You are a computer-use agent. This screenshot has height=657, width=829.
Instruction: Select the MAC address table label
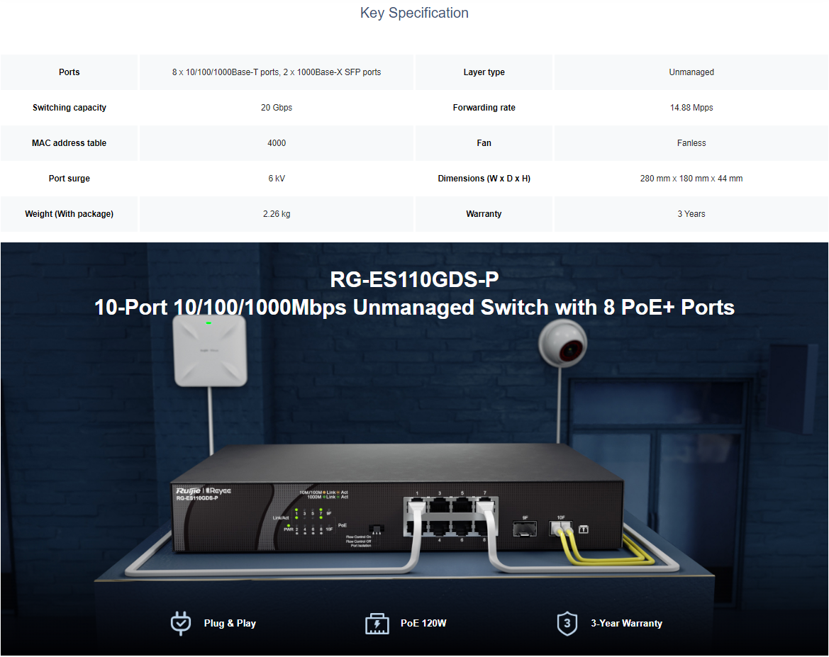click(69, 142)
